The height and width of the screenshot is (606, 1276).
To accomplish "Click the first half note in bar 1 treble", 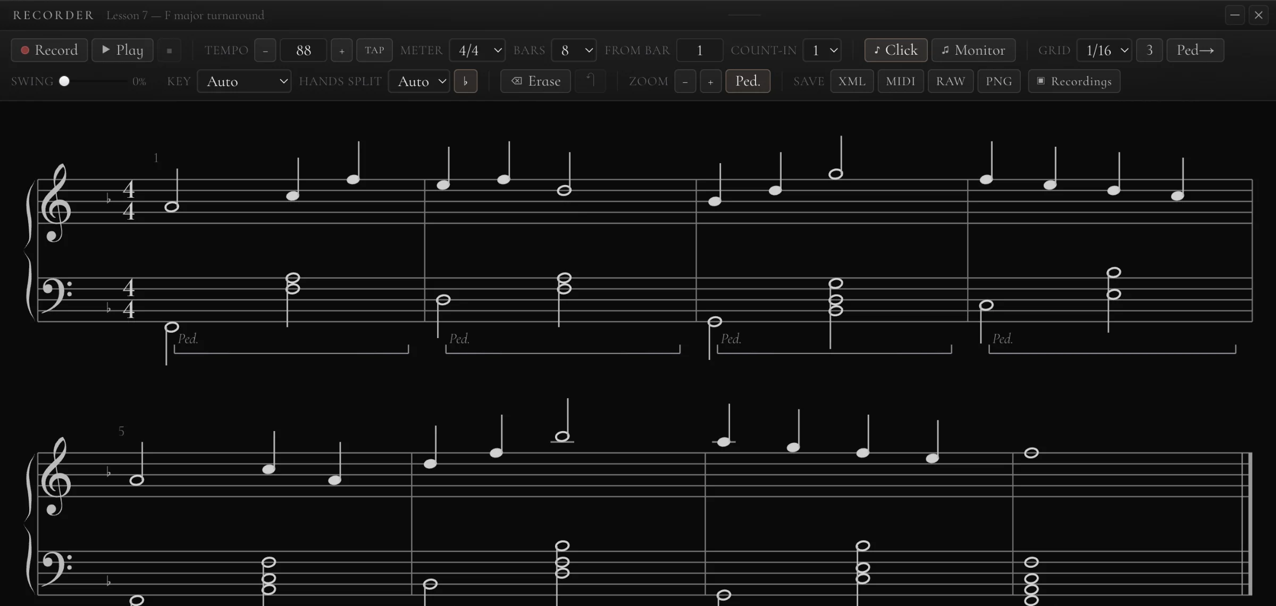I will pyautogui.click(x=171, y=207).
